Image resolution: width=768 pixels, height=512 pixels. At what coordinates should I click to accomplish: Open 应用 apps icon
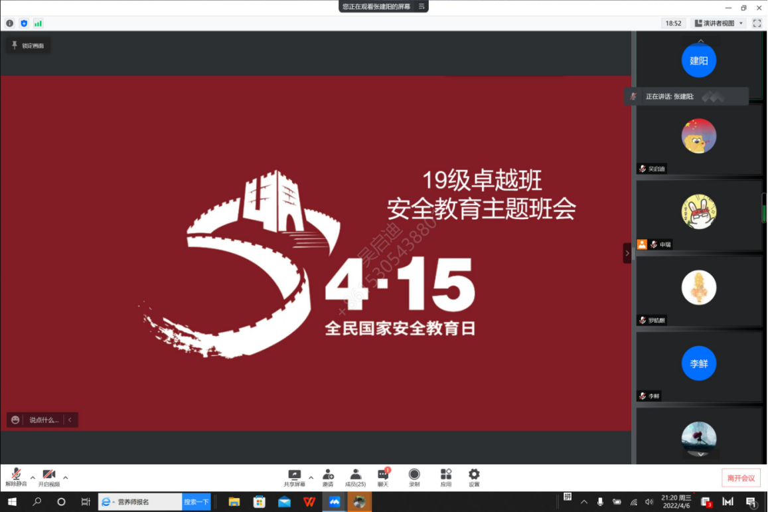445,477
